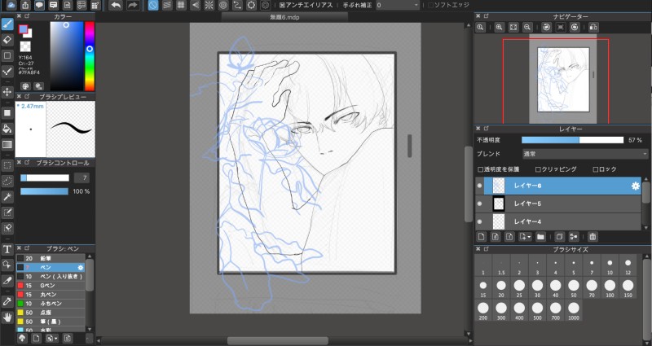Select the Hand pan tool
652x346 pixels.
click(x=7, y=318)
